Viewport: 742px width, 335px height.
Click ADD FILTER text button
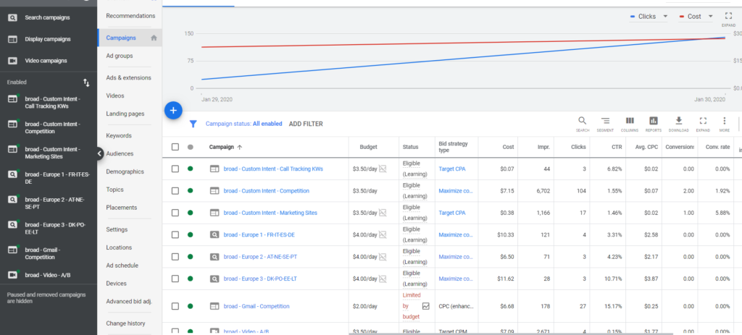coord(306,124)
